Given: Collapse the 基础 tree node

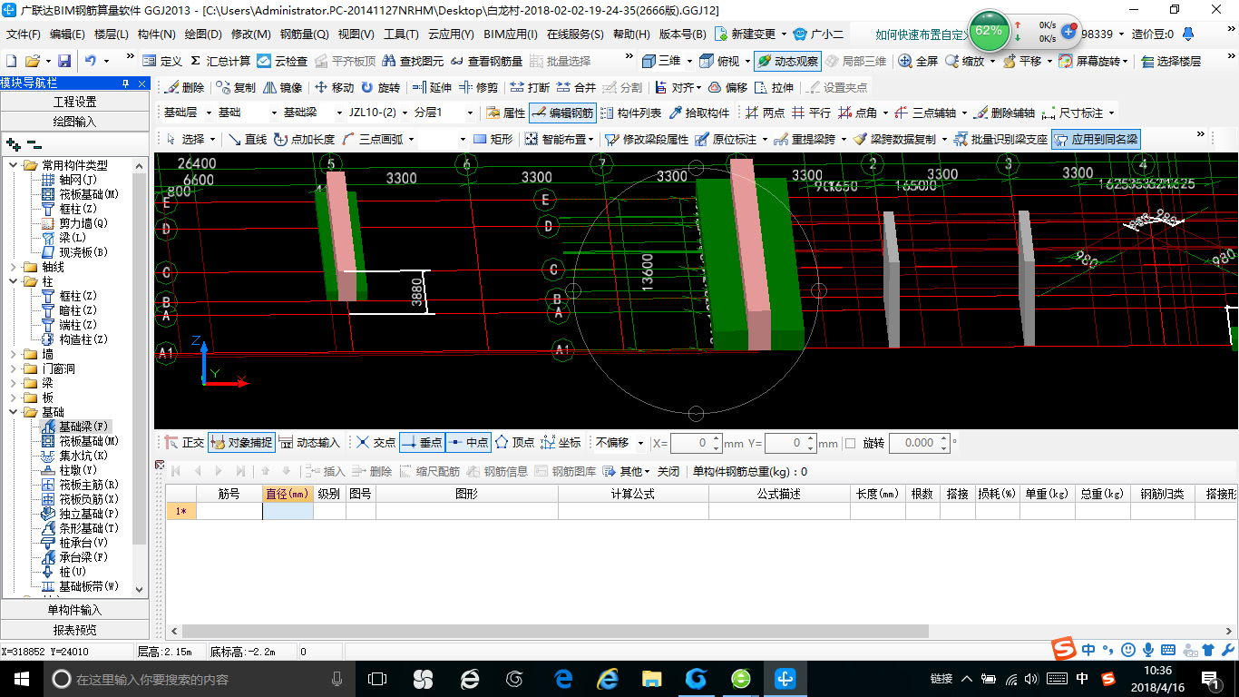Looking at the screenshot, I should (13, 412).
